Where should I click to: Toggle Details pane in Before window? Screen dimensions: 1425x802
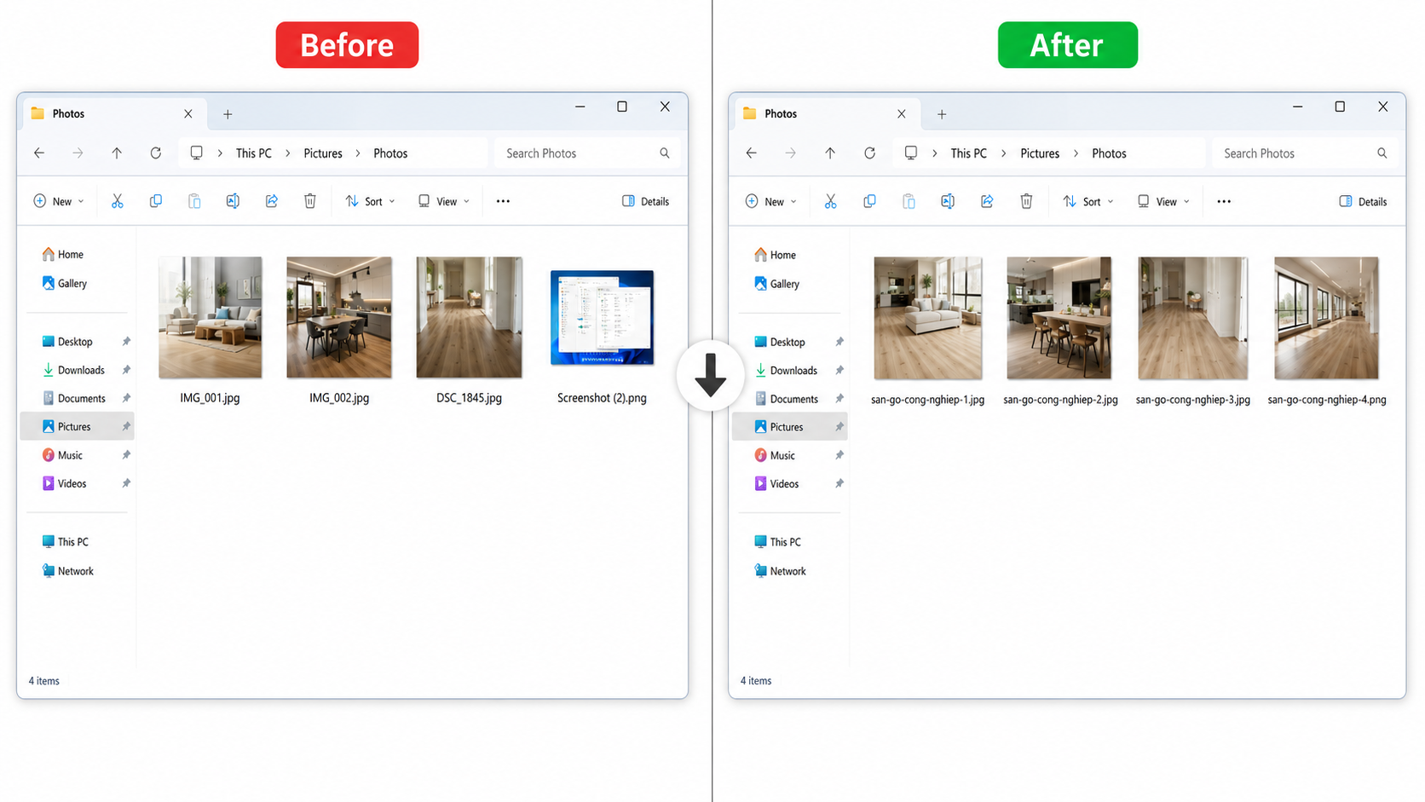click(645, 201)
